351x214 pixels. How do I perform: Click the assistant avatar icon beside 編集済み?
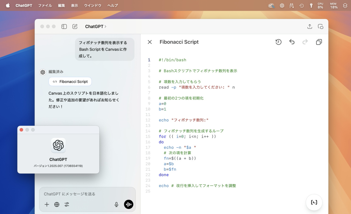point(43,72)
